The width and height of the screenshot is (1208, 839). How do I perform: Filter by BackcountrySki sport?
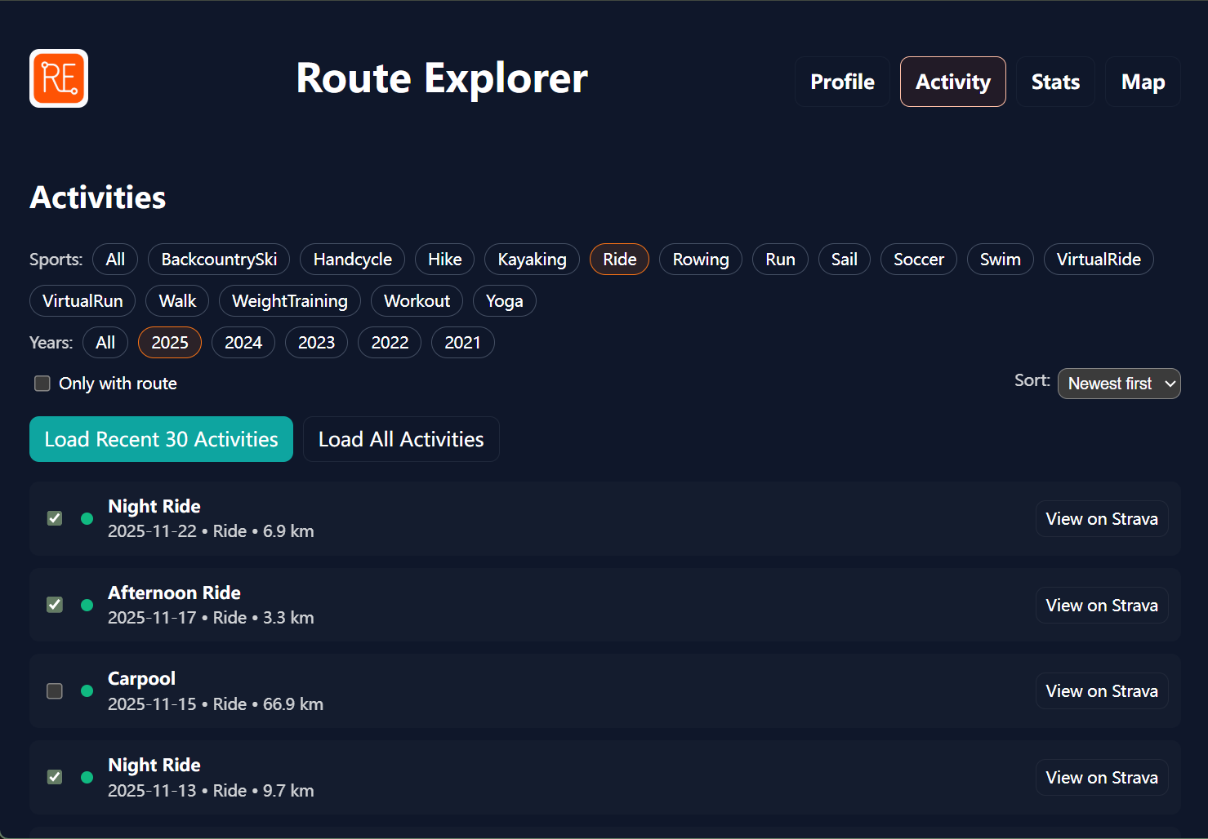(x=219, y=260)
